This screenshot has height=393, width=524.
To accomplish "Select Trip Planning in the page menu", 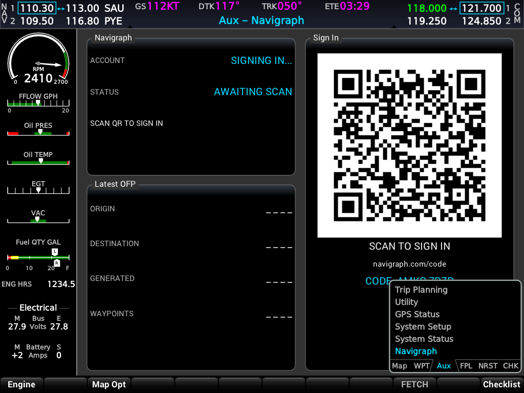I will pos(421,290).
